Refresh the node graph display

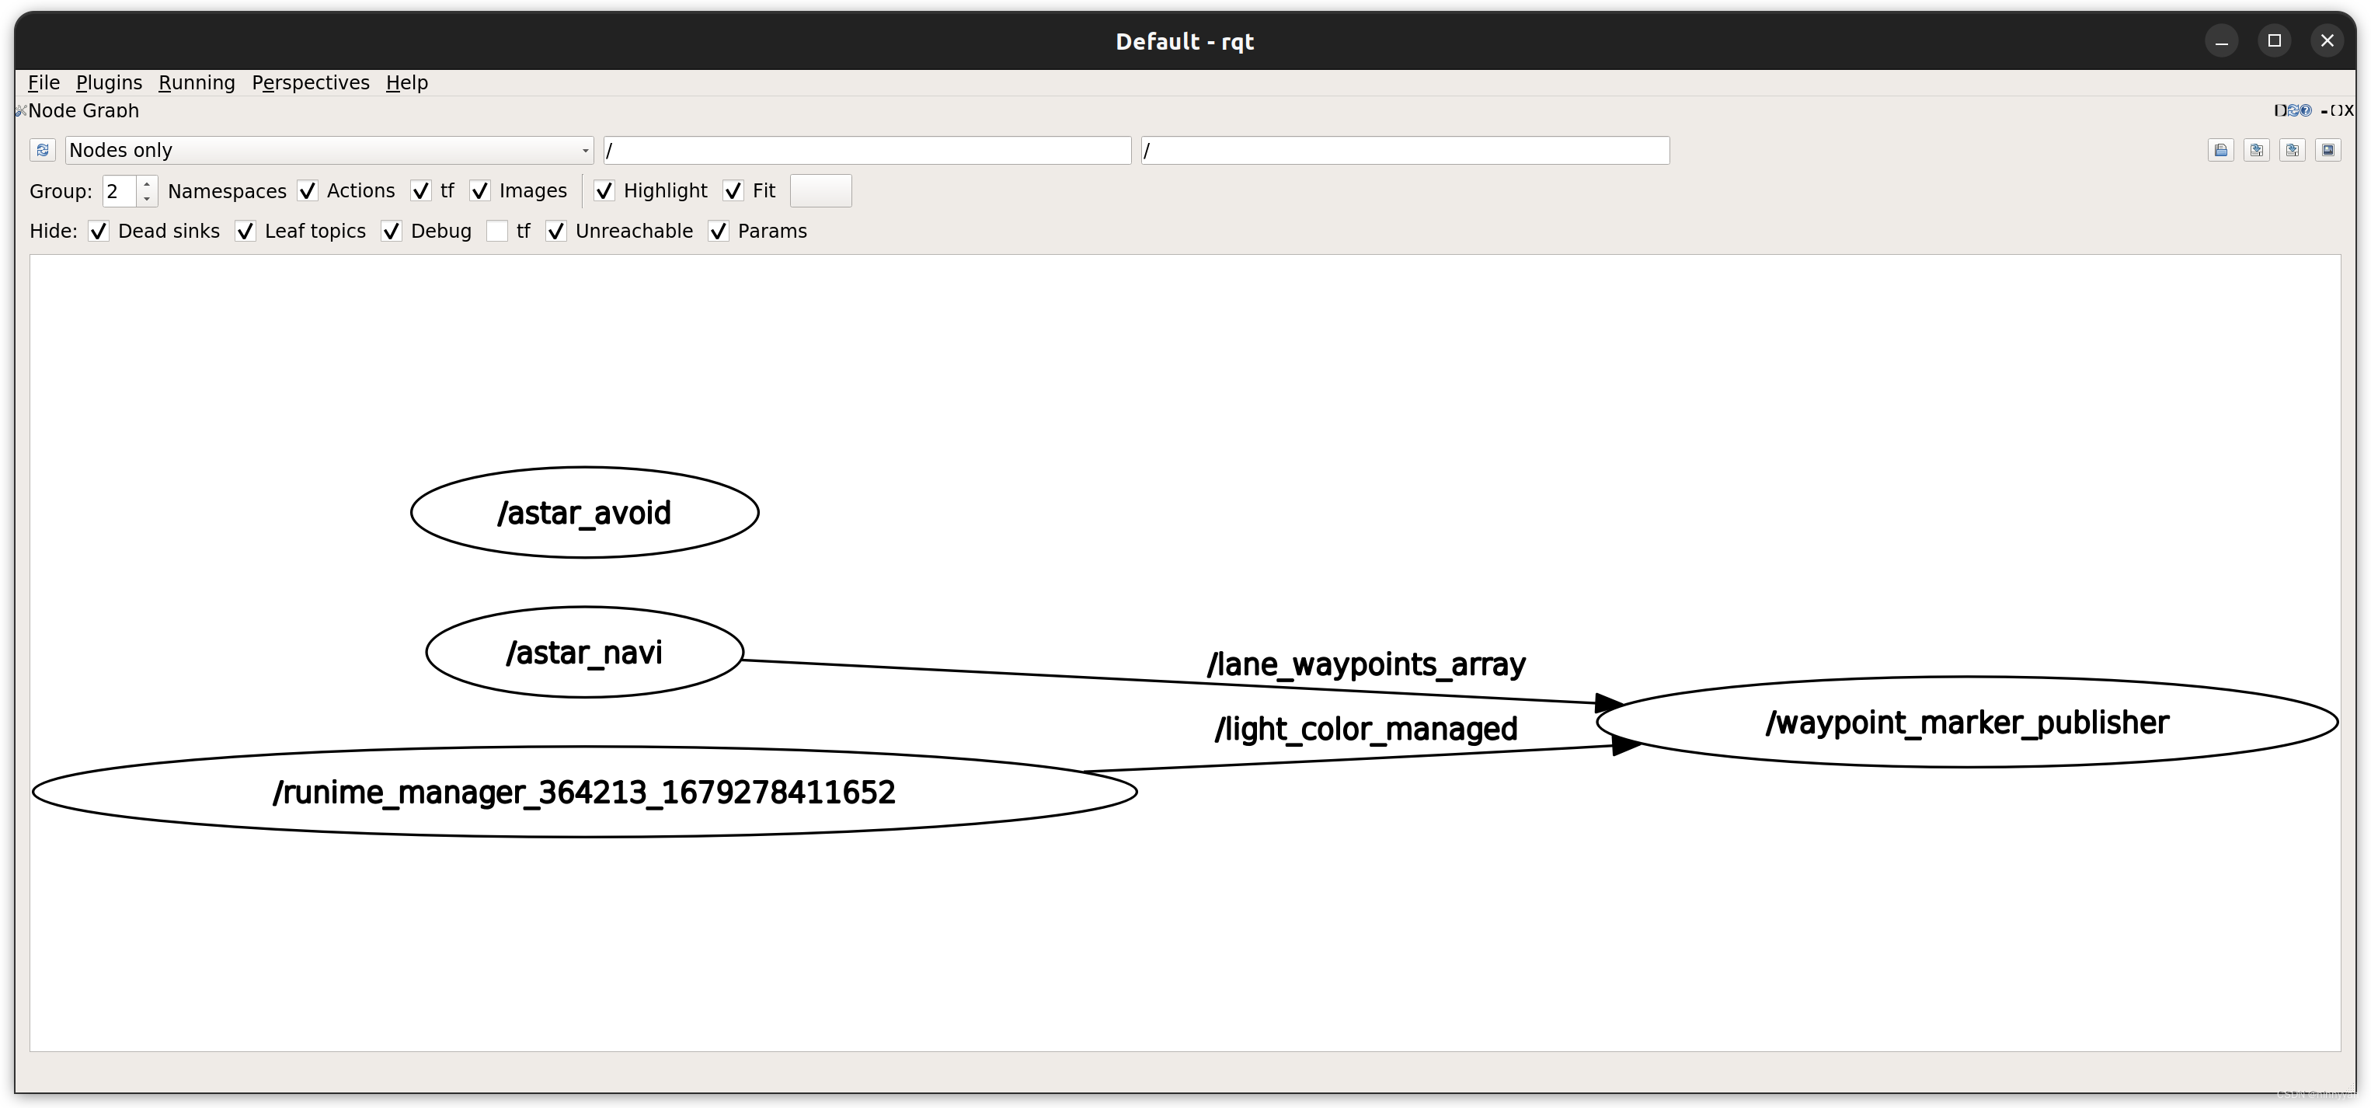click(44, 150)
